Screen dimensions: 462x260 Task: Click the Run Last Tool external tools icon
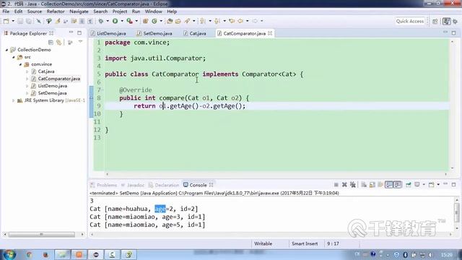point(130,21)
